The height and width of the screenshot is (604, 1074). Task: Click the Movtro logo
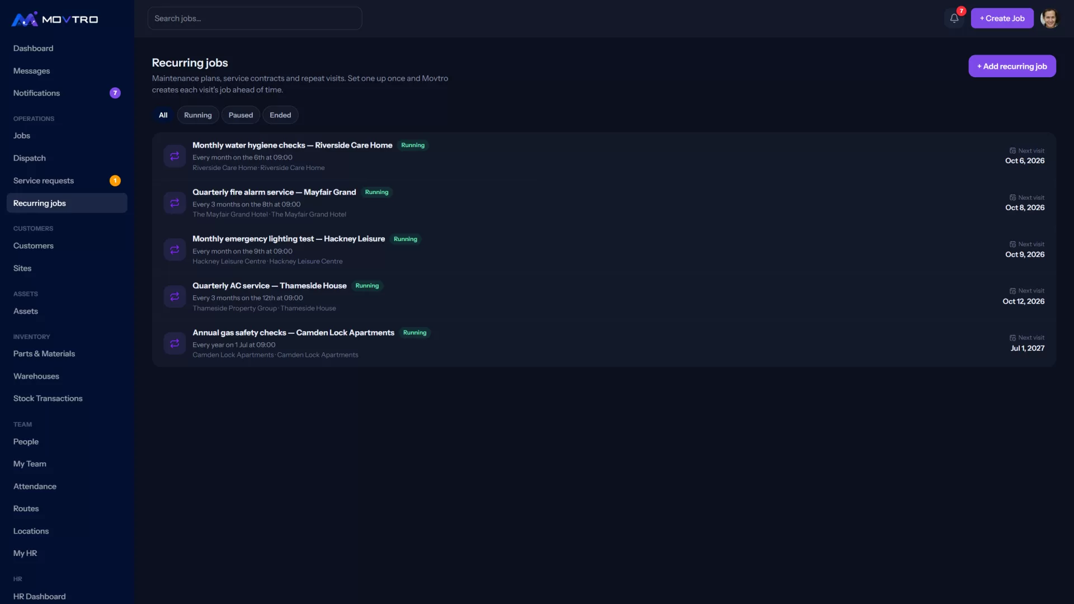[55, 19]
